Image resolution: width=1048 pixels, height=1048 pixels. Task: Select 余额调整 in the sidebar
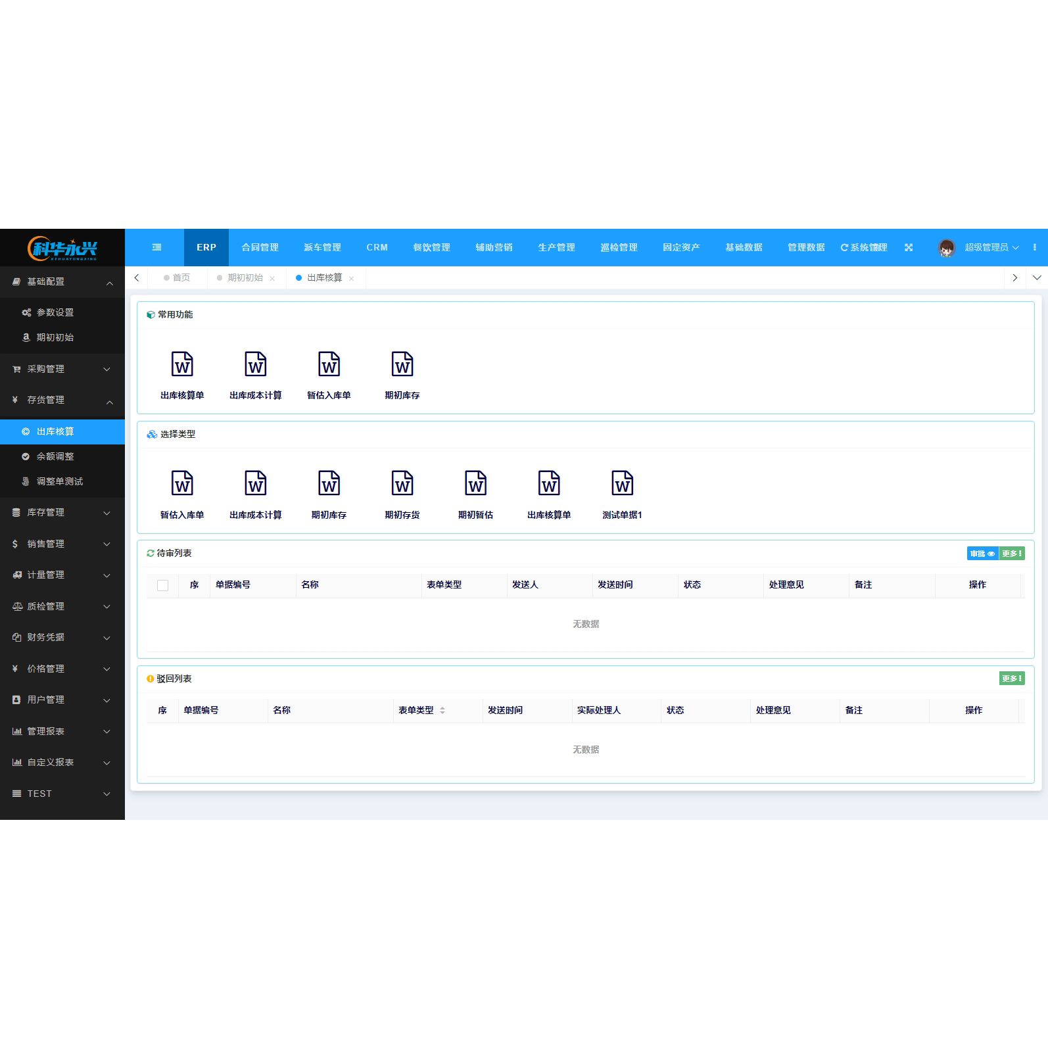(55, 456)
